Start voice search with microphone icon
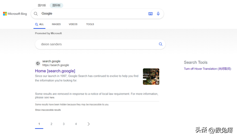Screen dimensions: 237x137 [x=158, y=14]
